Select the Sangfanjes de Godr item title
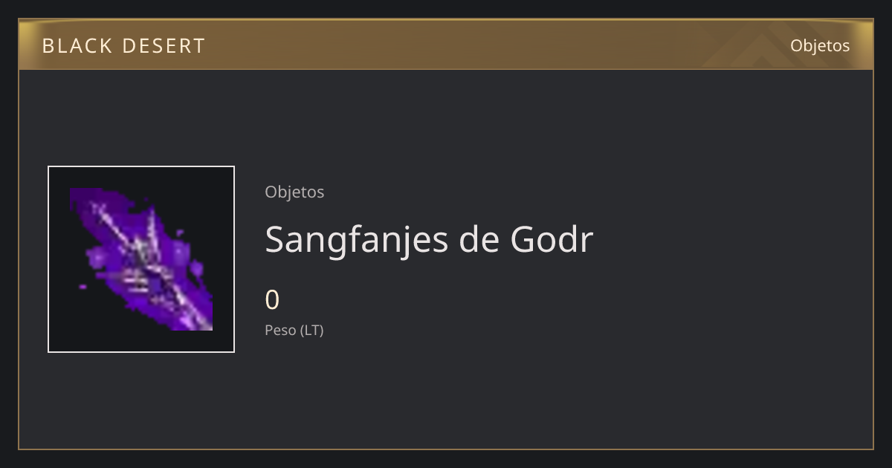892x468 pixels. click(x=429, y=239)
